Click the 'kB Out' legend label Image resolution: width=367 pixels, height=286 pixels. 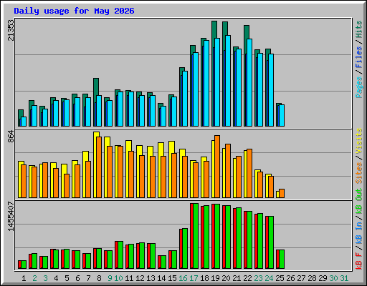[358, 202]
